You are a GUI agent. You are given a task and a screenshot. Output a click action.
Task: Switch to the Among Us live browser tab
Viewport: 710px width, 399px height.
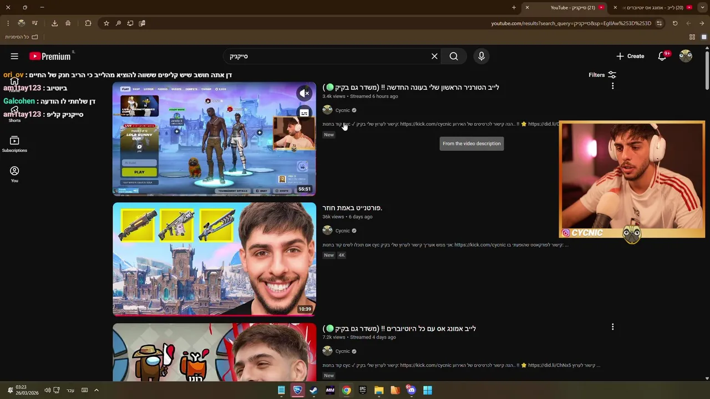tap(657, 8)
